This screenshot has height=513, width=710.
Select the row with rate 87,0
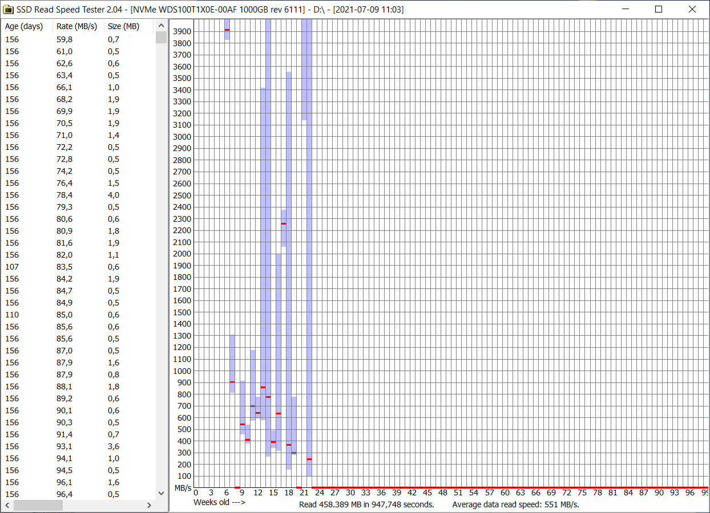(x=78, y=351)
